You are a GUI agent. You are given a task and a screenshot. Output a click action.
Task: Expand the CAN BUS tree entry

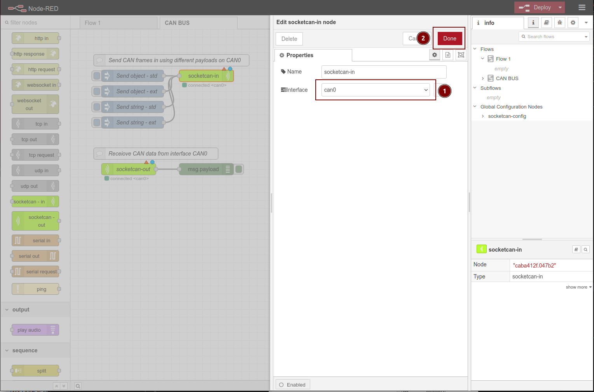coord(482,78)
